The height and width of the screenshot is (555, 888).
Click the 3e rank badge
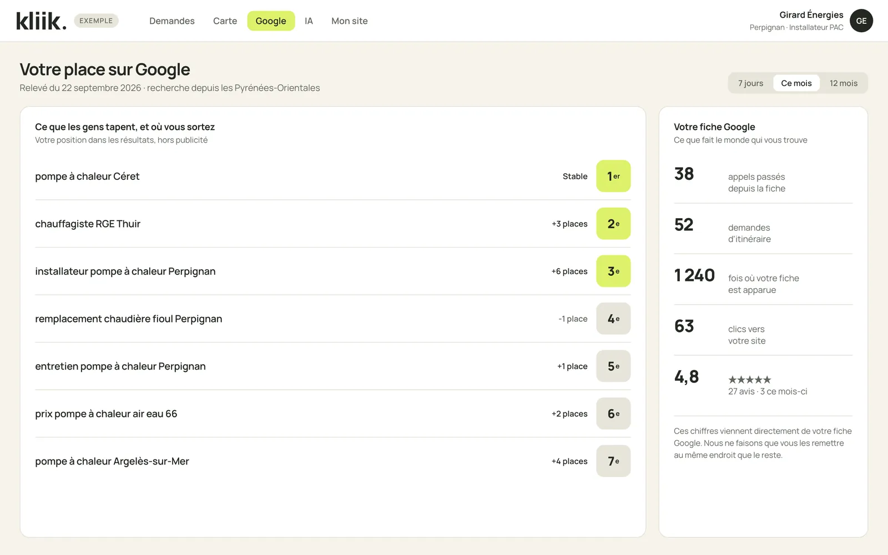pos(613,271)
